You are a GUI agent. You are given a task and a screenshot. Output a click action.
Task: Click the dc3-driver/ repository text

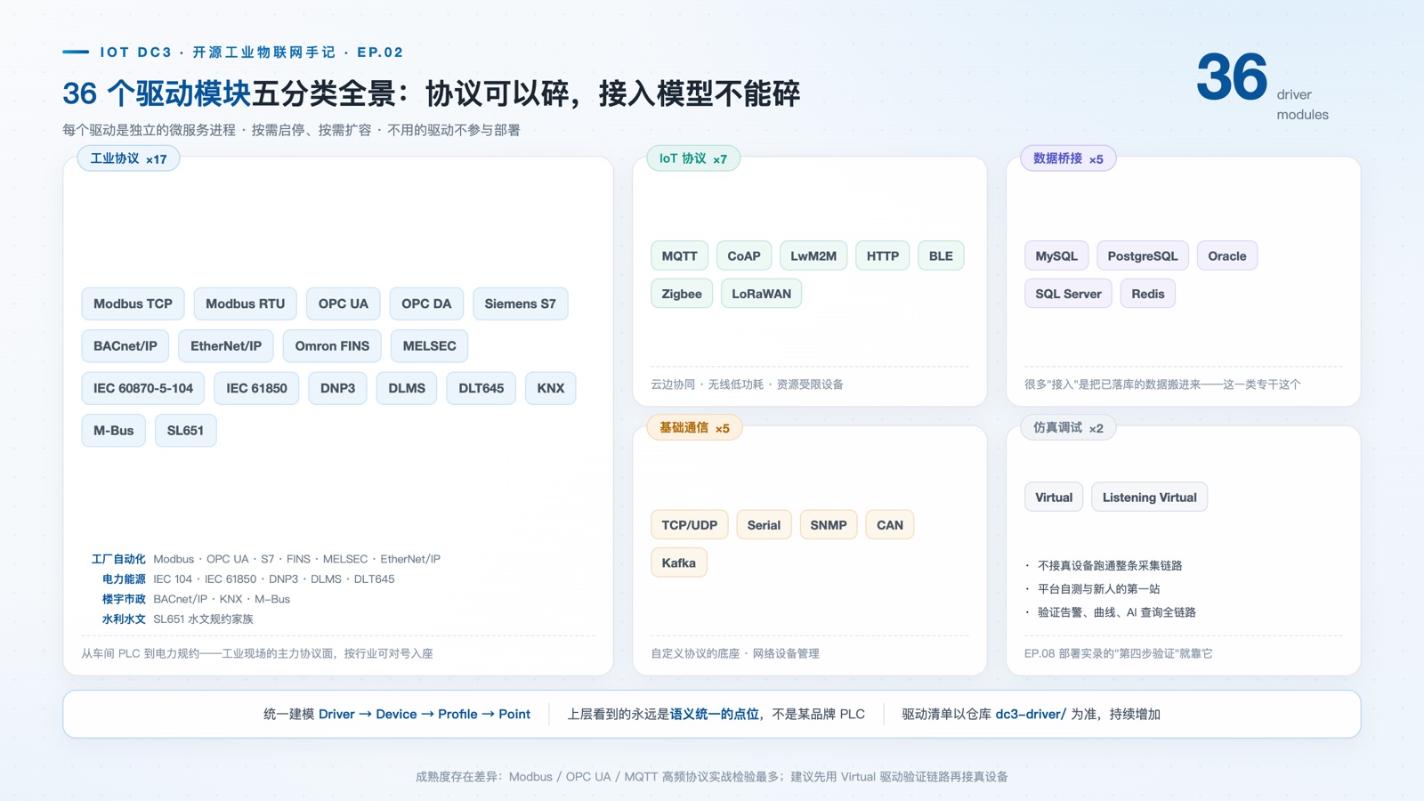point(1031,714)
